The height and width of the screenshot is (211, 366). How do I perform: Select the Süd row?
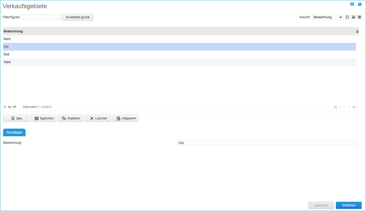point(179,54)
